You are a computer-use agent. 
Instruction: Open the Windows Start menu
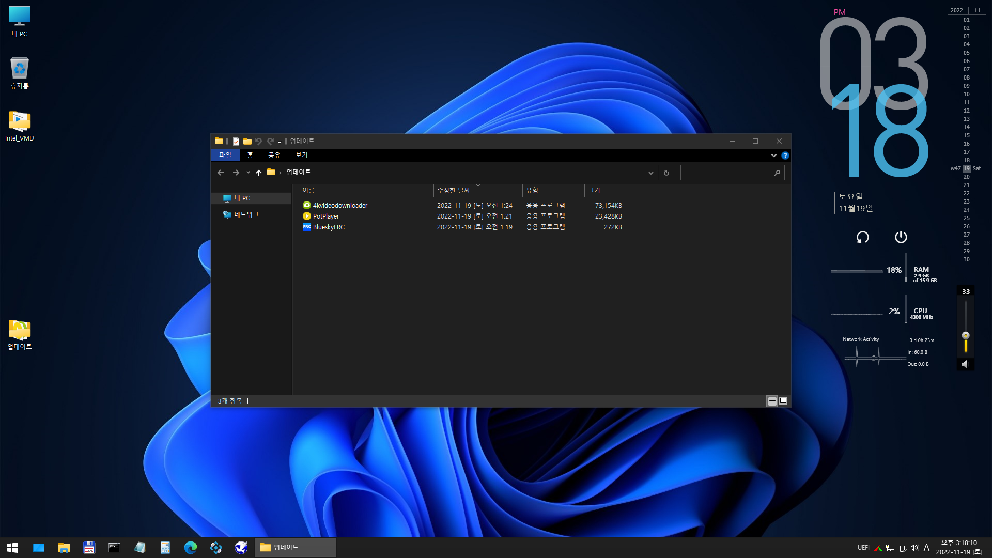12,548
